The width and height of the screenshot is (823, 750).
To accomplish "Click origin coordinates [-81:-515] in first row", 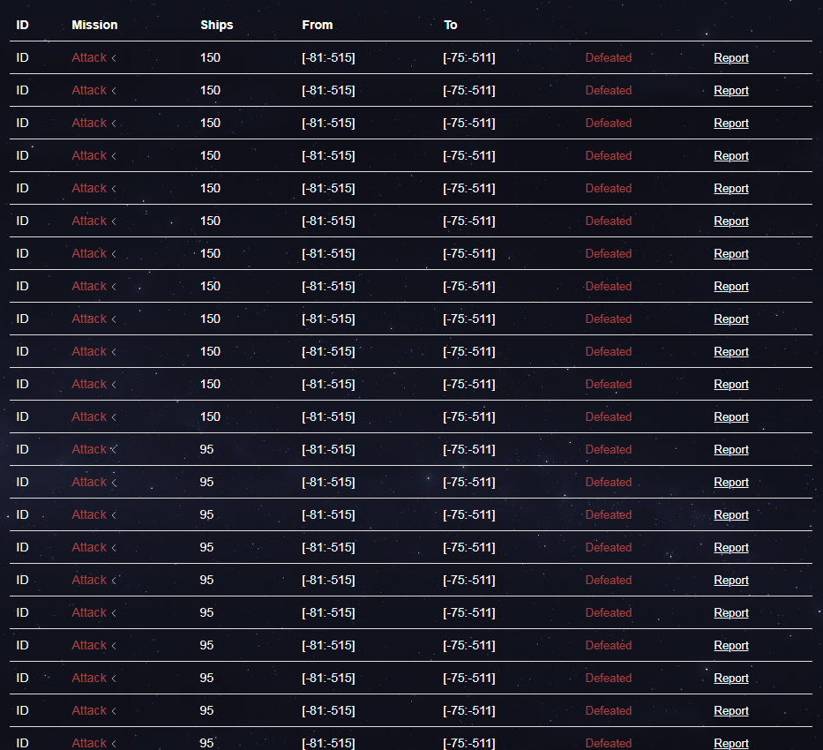I will click(x=328, y=58).
